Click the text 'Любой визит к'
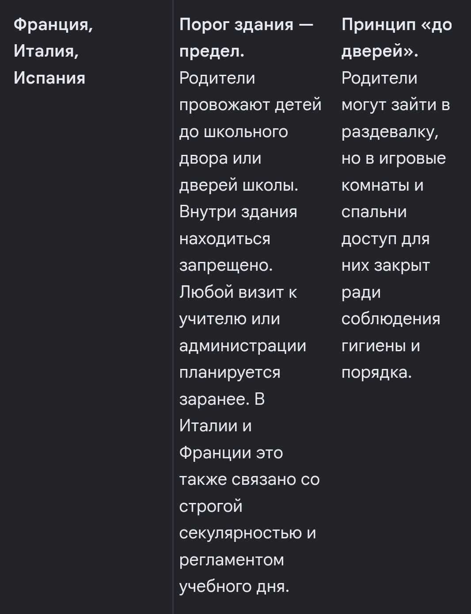The width and height of the screenshot is (471, 614). click(x=238, y=292)
